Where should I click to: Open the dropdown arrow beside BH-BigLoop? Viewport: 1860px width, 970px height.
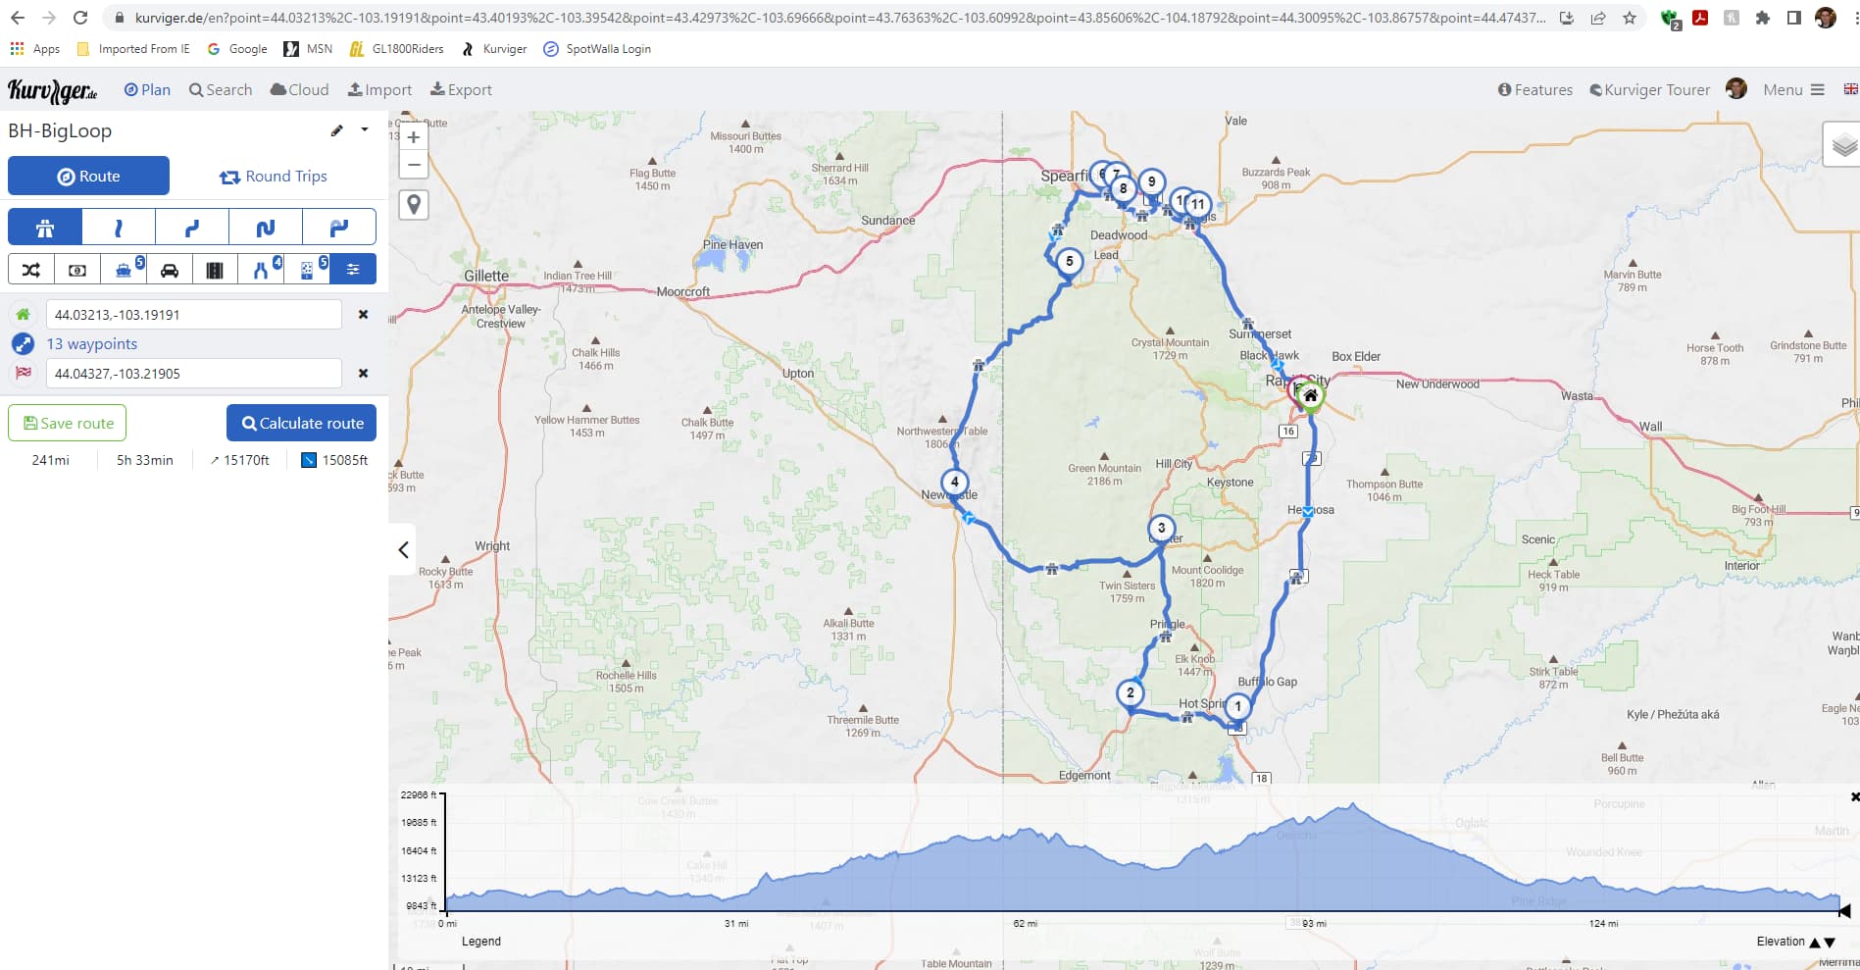365,129
